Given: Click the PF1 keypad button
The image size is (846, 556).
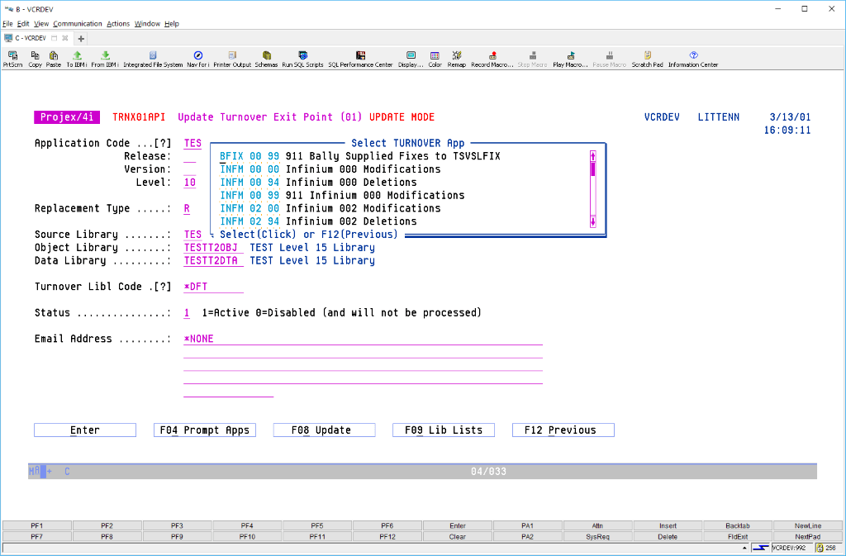Looking at the screenshot, I should click(x=36, y=525).
